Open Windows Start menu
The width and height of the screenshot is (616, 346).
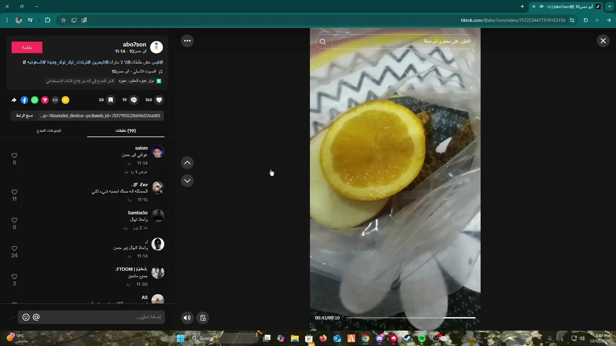(x=180, y=338)
